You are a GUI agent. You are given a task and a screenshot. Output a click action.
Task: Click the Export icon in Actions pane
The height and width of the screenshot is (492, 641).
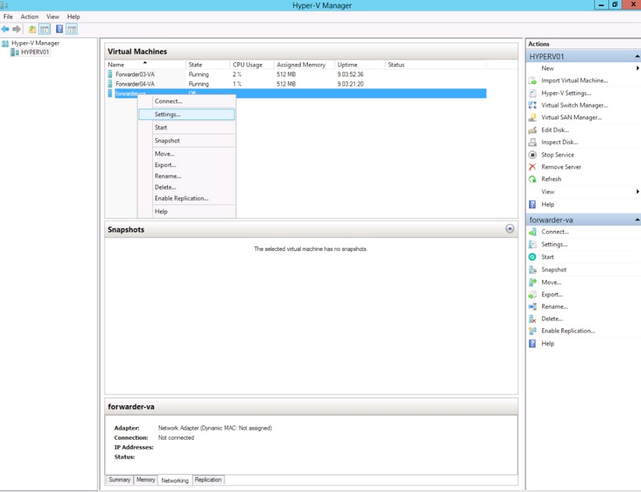(x=533, y=295)
